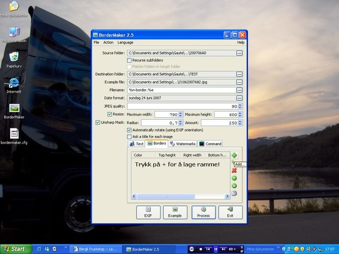
Task: Click the Exit button
Action: (x=231, y=213)
